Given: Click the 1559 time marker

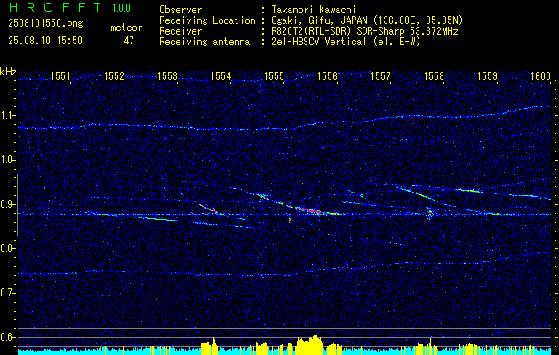Looking at the screenshot, I should pyautogui.click(x=487, y=75).
